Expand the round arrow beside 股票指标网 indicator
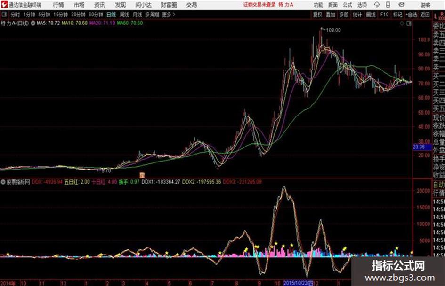 [3, 182]
